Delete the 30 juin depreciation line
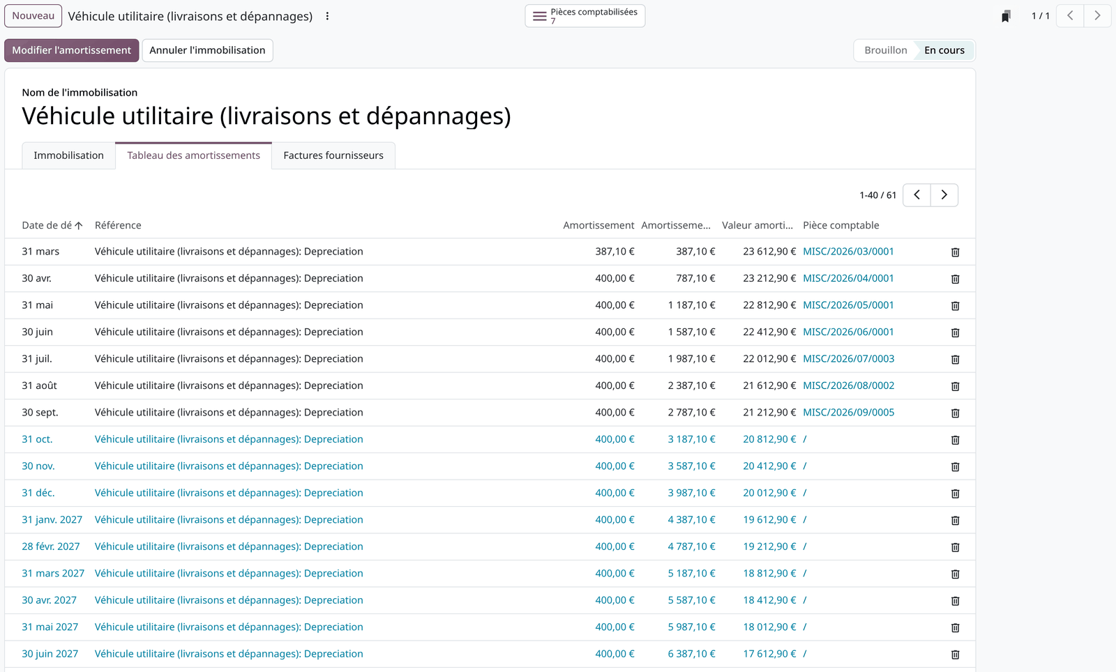1116x672 pixels. [x=955, y=333]
